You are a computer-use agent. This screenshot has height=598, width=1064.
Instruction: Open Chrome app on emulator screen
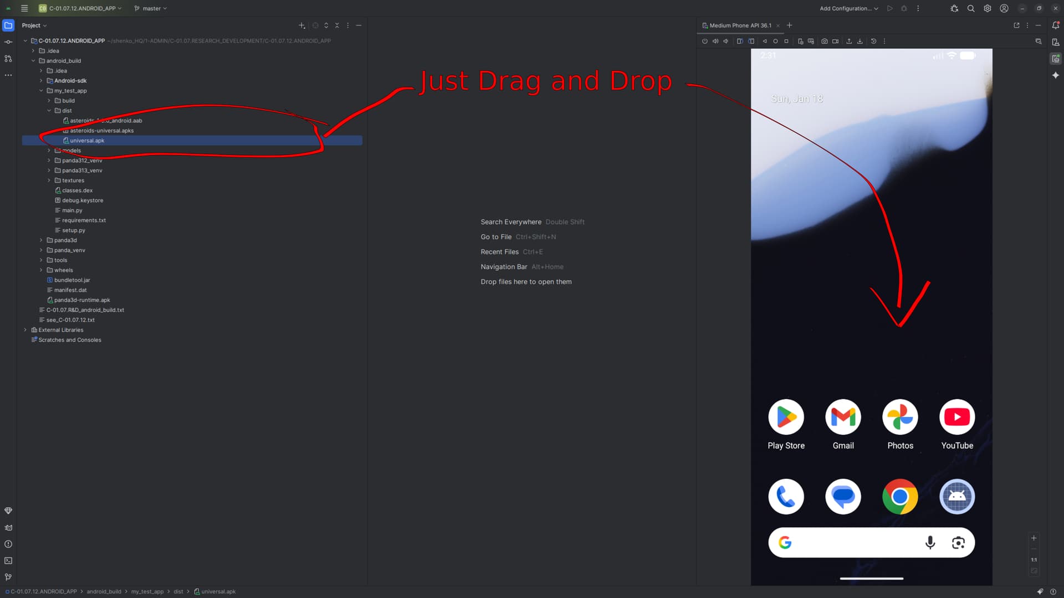899,497
